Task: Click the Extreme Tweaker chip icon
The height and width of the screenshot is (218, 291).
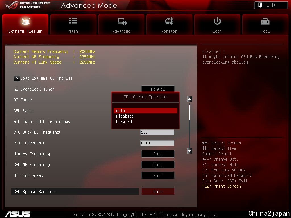Action: point(25,21)
